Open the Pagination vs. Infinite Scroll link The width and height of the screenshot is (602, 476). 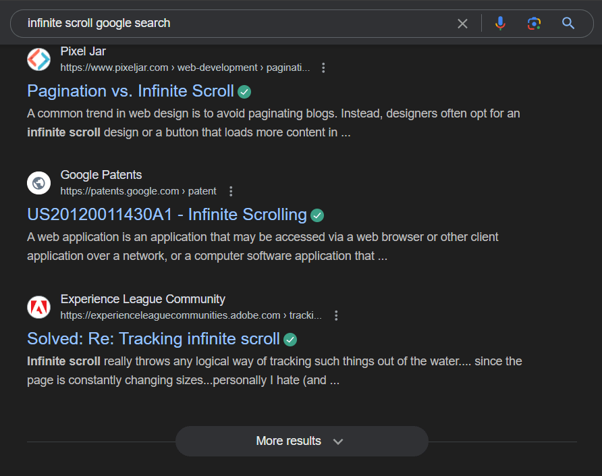130,91
